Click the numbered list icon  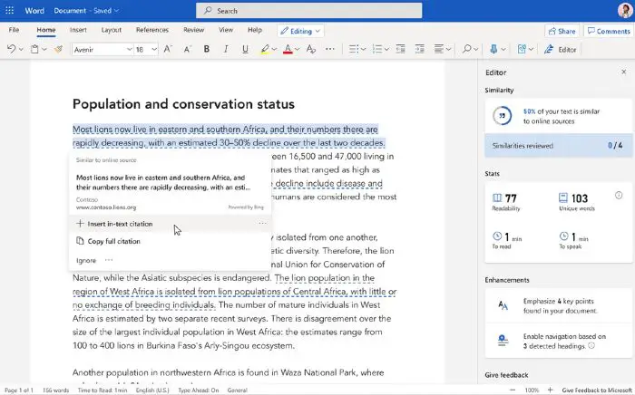(x=377, y=49)
